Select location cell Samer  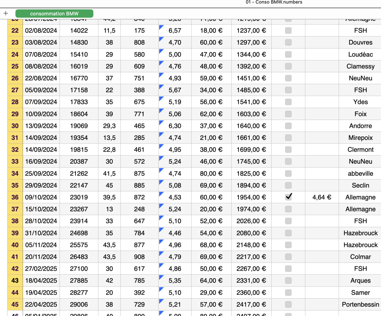[360, 293]
